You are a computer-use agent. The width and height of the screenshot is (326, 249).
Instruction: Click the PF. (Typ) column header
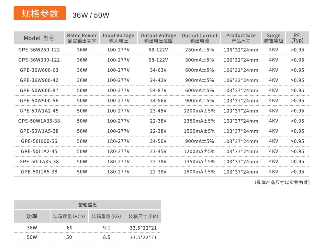(x=297, y=38)
